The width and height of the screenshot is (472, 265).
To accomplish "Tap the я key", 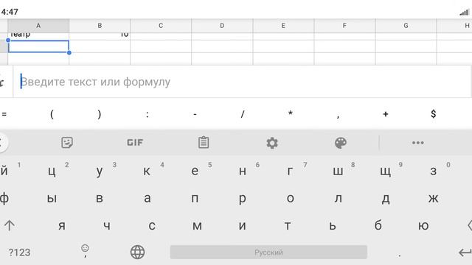I will coord(62,225).
